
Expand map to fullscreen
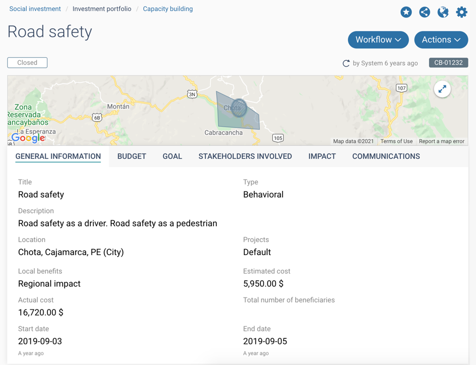tap(442, 89)
